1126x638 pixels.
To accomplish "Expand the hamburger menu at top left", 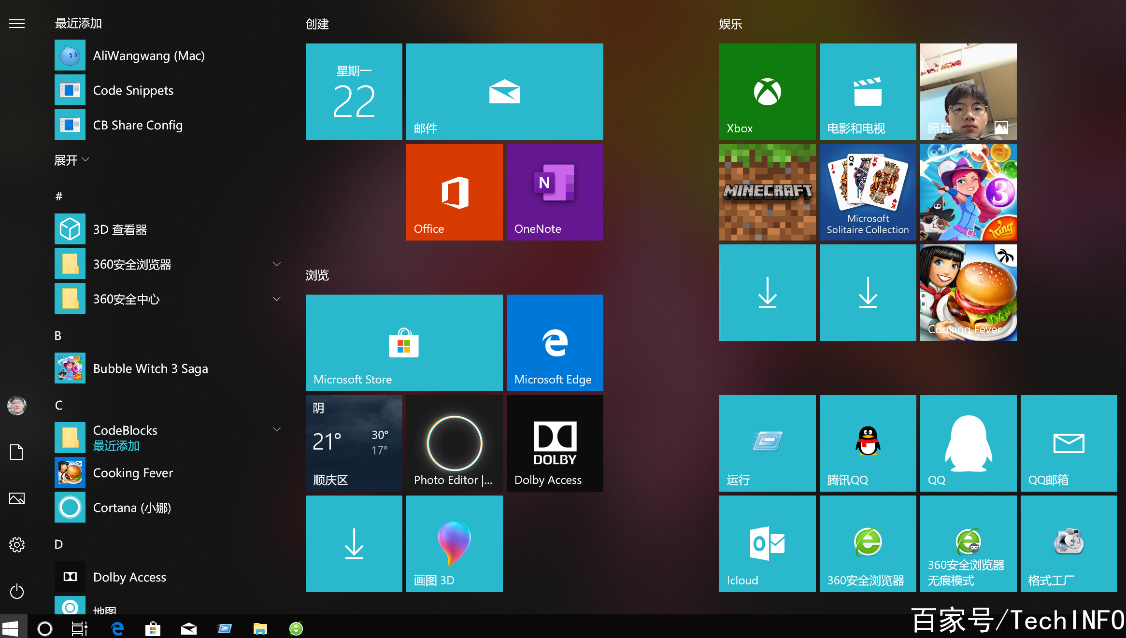I will coord(17,24).
